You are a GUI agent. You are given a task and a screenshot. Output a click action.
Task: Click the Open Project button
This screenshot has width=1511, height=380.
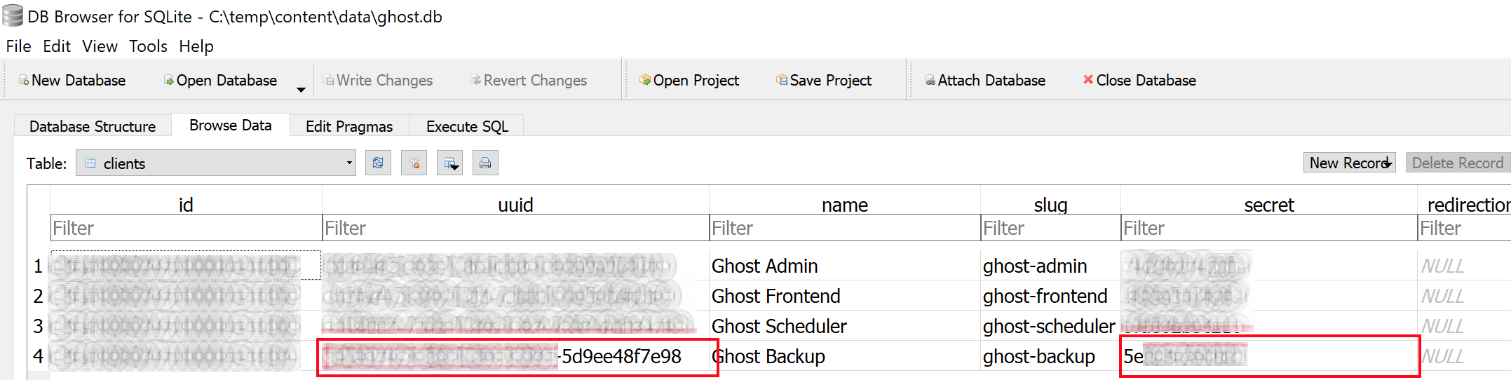pos(689,81)
